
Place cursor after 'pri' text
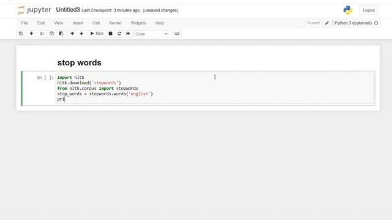[65, 99]
